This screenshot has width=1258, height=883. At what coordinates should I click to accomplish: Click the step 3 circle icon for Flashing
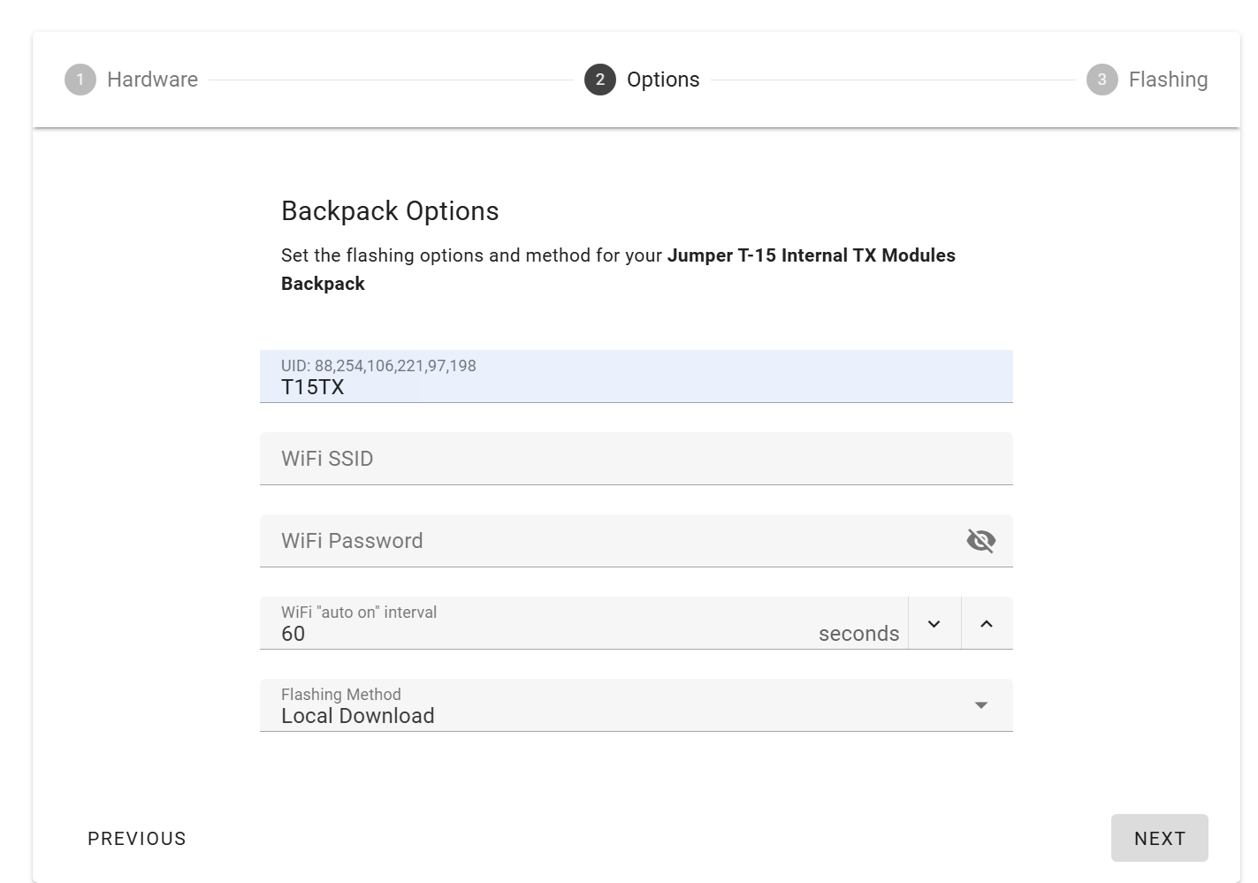[x=1102, y=80]
